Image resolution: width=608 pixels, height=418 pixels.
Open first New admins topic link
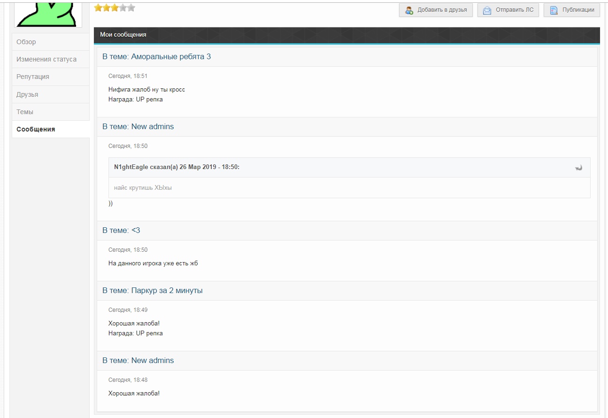153,126
